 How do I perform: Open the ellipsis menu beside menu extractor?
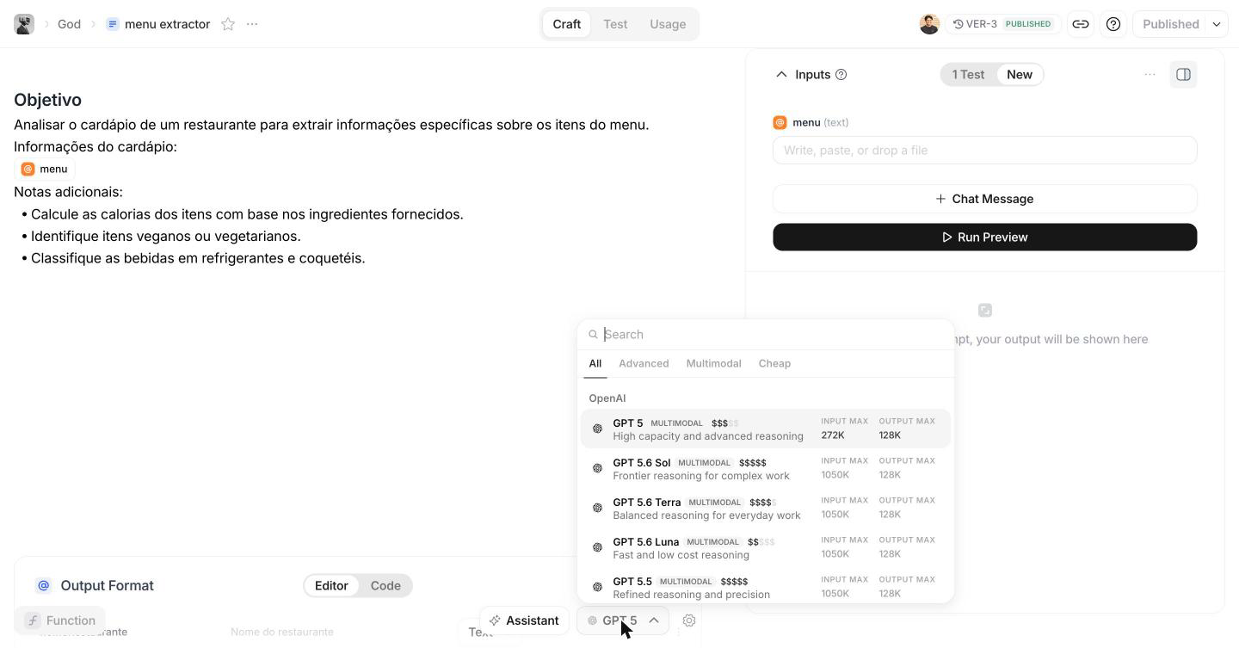coord(252,24)
